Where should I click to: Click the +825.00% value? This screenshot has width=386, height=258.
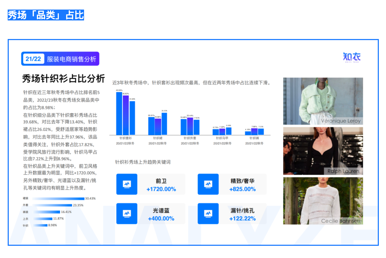click(x=243, y=189)
